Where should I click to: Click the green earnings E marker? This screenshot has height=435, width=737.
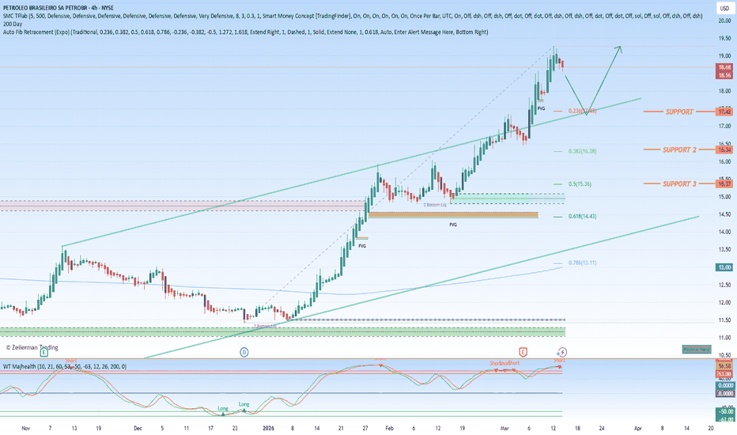43,352
